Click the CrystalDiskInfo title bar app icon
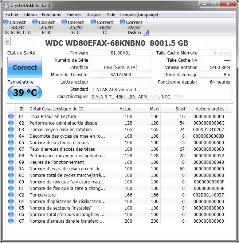Image resolution: width=239 pixels, height=243 pixels. click(6, 5)
